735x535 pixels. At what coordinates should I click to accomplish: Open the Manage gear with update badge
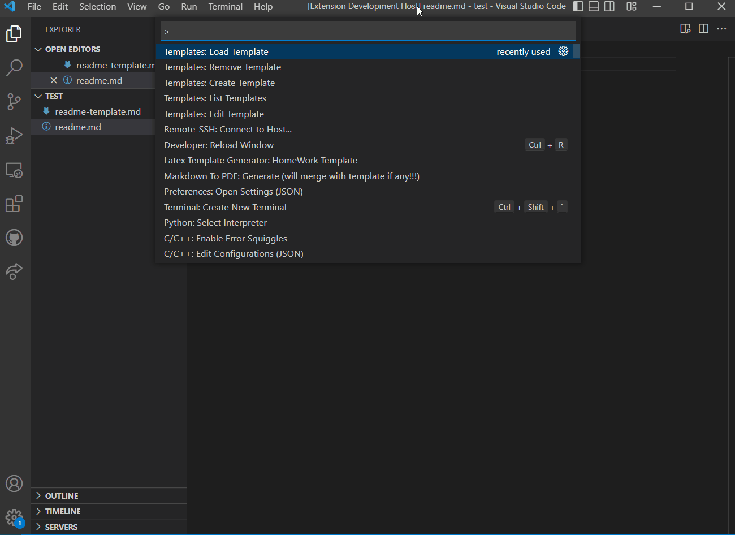click(14, 517)
